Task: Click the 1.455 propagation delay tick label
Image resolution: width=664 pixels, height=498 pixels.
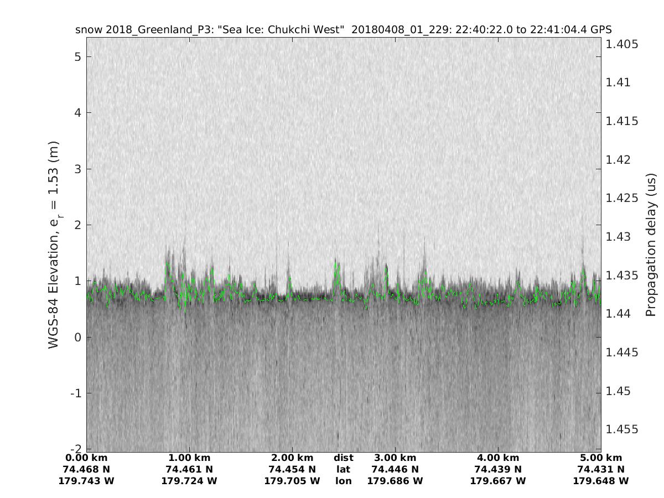Action: [x=622, y=429]
